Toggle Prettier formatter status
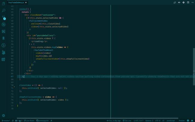This screenshot has height=122, width=195. pos(182,120)
